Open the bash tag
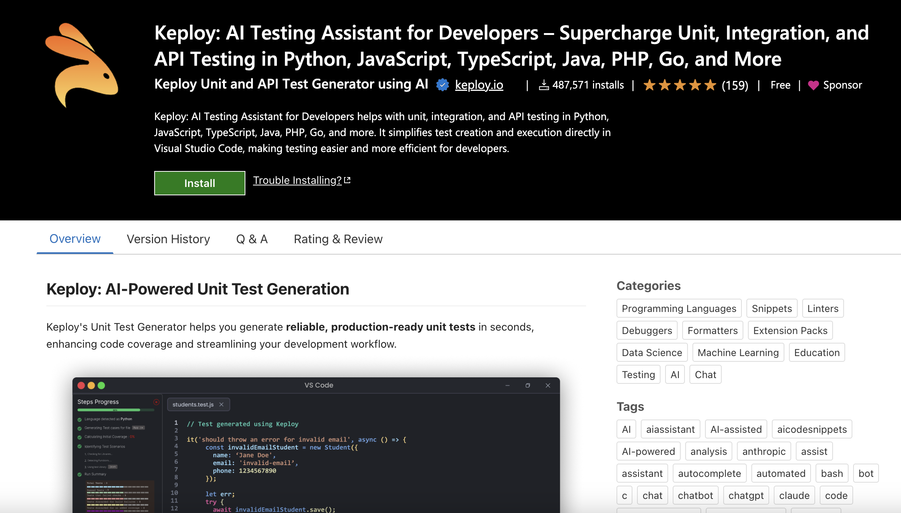 tap(832, 473)
